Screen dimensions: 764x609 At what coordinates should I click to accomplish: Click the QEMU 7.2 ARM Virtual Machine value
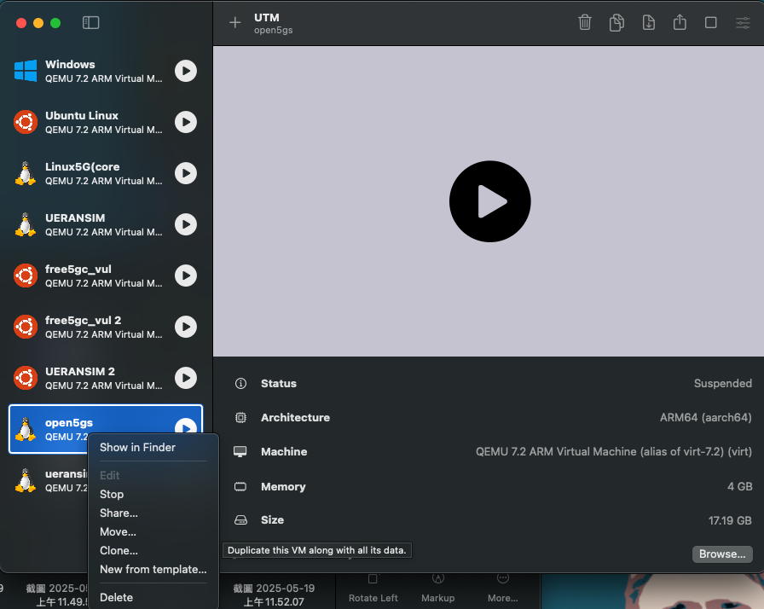tap(613, 452)
